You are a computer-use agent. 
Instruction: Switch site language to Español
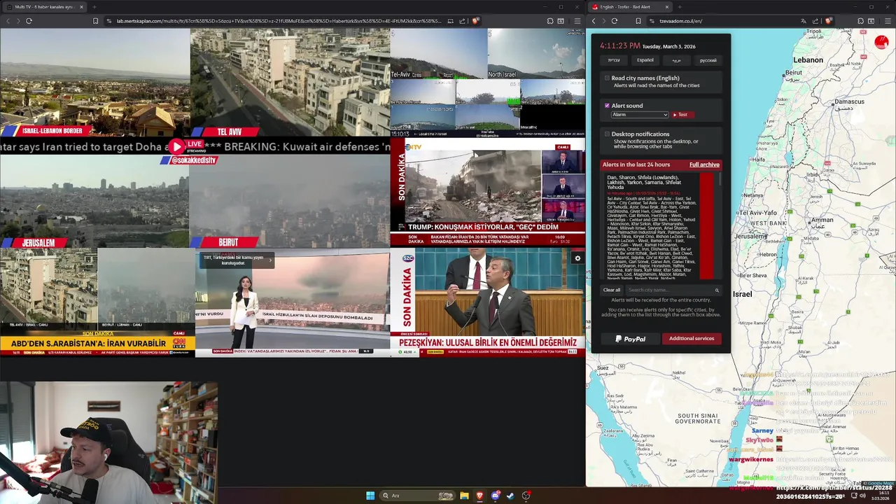pos(645,60)
